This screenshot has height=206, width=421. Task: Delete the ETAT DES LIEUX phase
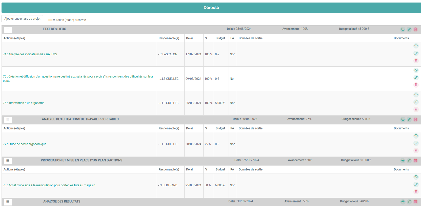point(415,29)
